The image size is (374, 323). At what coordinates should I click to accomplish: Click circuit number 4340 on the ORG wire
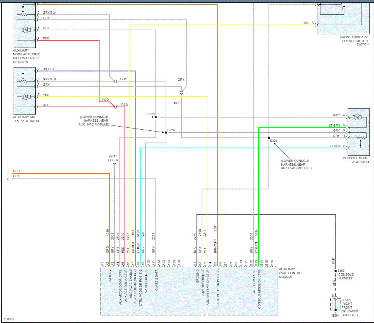coord(107,233)
